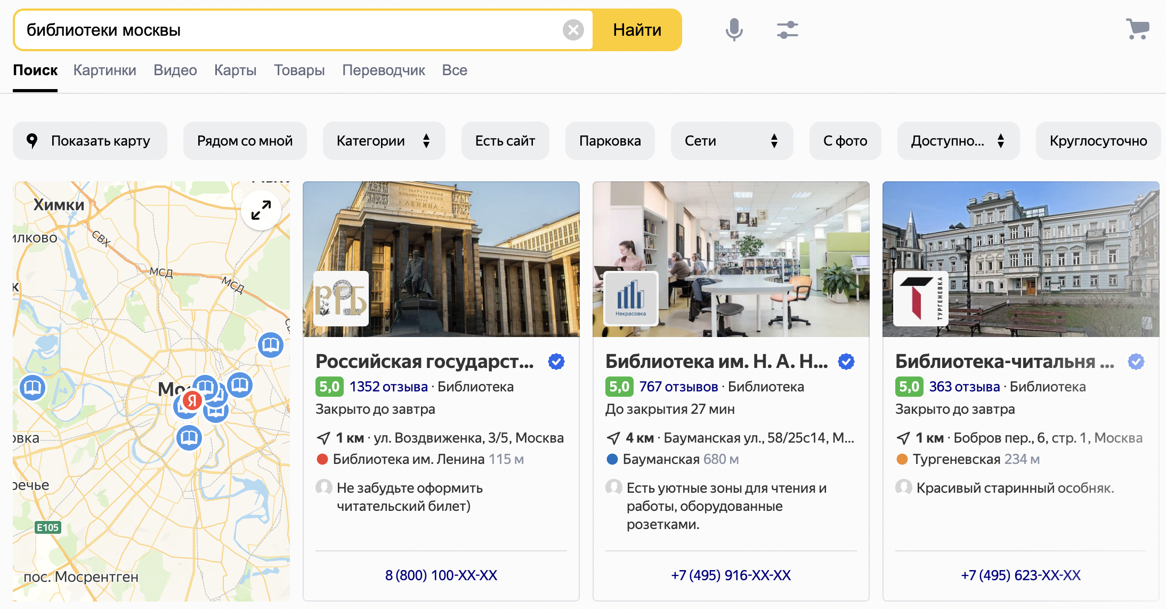Switch to the Картинки tab
1166x609 pixels.
tap(105, 70)
